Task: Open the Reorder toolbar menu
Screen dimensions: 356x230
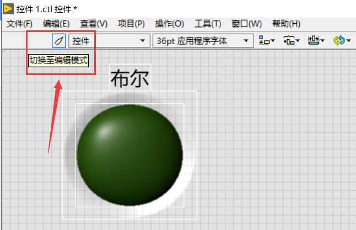Action: 342,41
